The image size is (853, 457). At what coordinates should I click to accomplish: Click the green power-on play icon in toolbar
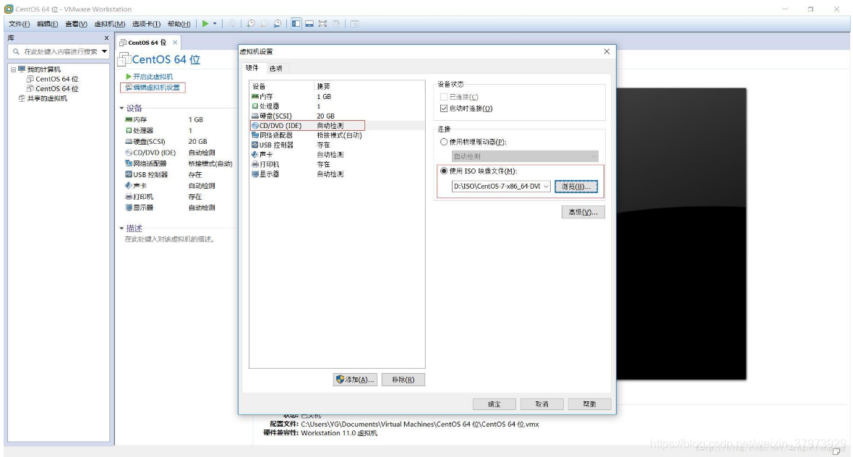205,23
